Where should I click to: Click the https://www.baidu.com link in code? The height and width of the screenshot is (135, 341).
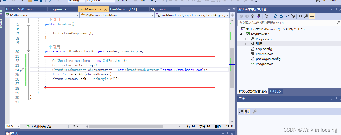182,70
